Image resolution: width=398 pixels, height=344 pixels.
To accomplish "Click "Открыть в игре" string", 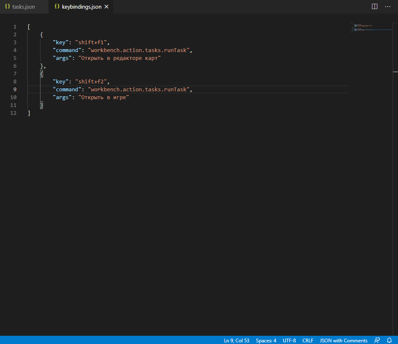I will tap(104, 97).
